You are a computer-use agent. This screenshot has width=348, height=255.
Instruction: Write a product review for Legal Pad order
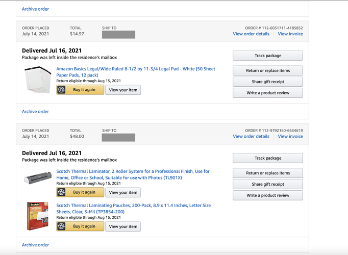click(268, 93)
